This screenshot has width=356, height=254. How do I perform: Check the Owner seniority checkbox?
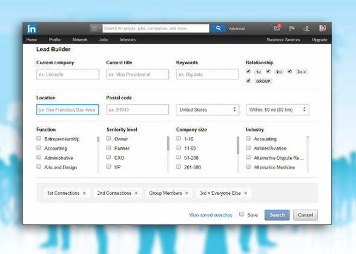[x=108, y=138]
